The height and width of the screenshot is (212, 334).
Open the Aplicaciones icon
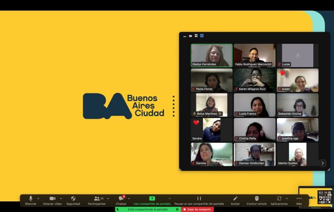[279, 198]
